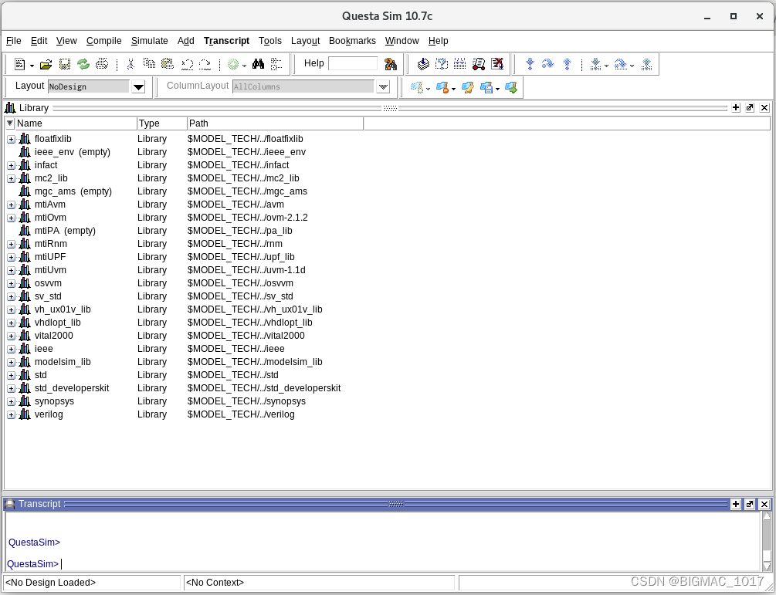Expand the sv_std library node
The width and height of the screenshot is (776, 595).
pos(11,297)
